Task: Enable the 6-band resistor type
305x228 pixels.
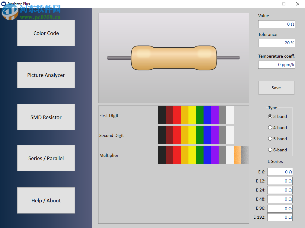Action: coord(270,150)
